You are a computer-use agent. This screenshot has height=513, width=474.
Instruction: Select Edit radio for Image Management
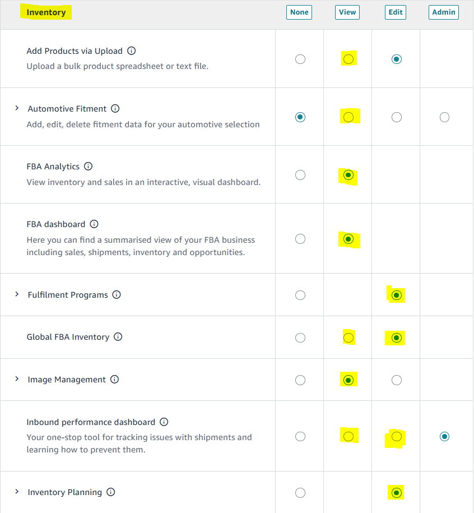(397, 380)
